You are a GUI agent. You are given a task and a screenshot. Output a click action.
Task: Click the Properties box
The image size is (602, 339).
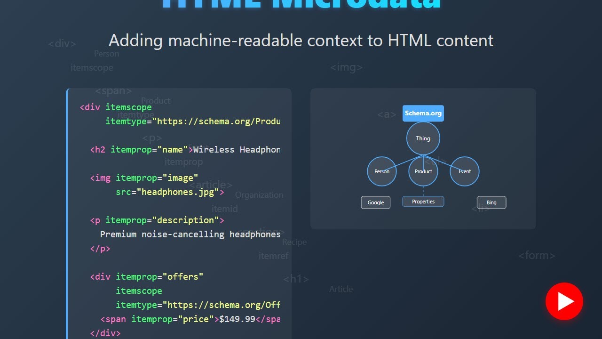pos(423,202)
